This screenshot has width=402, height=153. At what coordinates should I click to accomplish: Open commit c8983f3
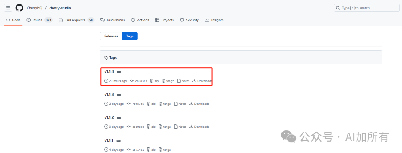click(138, 81)
